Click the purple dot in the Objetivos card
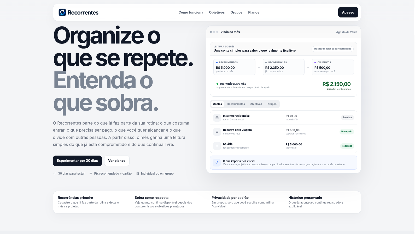Image resolution: width=415 pixels, height=234 pixels. pos(315,63)
